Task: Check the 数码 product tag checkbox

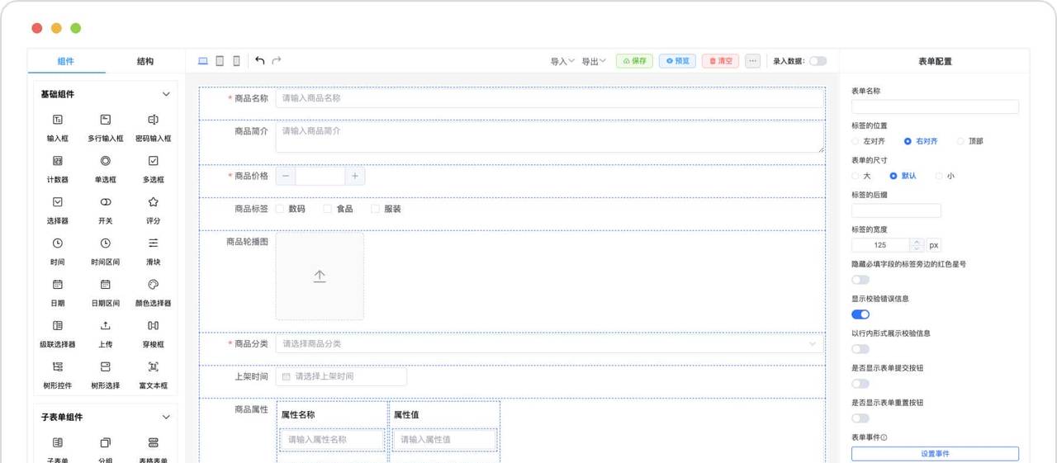Action: coord(280,209)
